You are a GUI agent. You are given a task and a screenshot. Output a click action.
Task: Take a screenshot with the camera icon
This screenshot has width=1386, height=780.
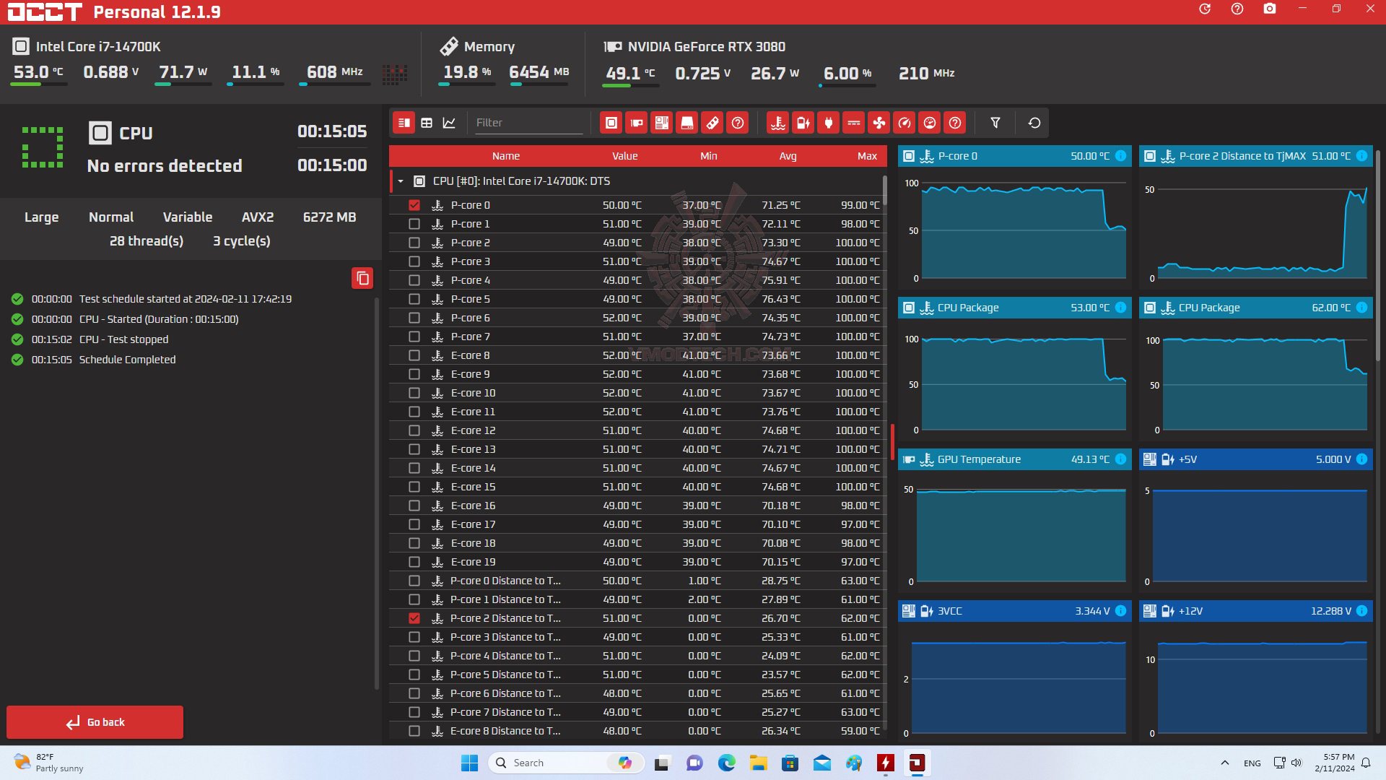tap(1269, 9)
